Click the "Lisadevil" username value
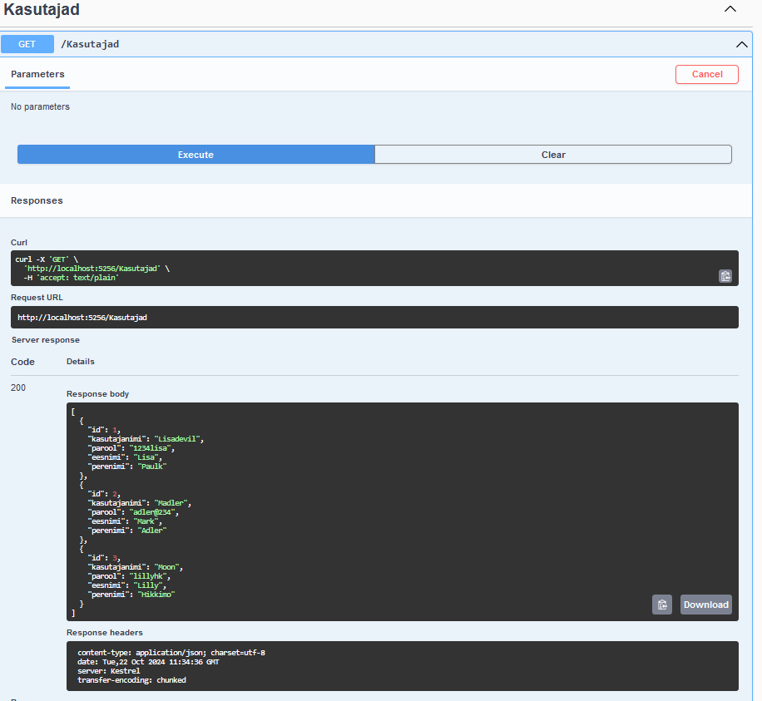Image resolution: width=762 pixels, height=701 pixels. pos(177,439)
